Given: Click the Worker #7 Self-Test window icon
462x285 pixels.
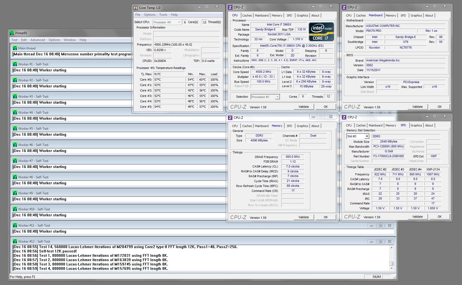Looking at the screenshot, I should [x=15, y=161].
